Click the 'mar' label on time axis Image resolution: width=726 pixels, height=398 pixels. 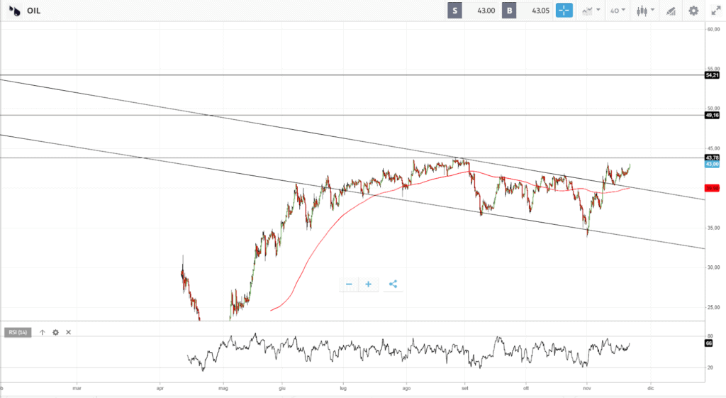point(77,388)
